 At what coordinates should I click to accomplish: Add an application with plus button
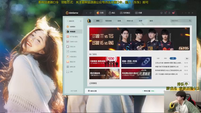(81, 21)
